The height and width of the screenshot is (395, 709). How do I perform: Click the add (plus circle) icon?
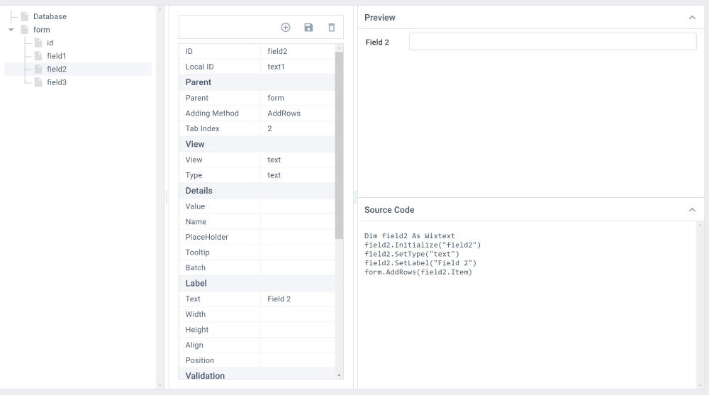click(286, 28)
